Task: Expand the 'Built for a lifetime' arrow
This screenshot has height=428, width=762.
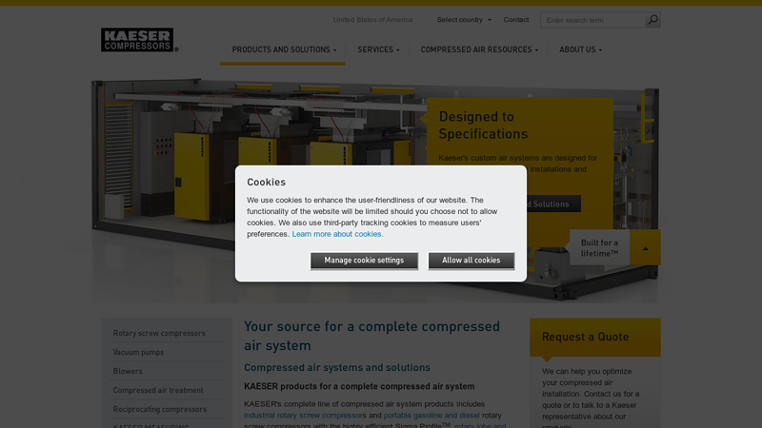Action: pos(645,248)
